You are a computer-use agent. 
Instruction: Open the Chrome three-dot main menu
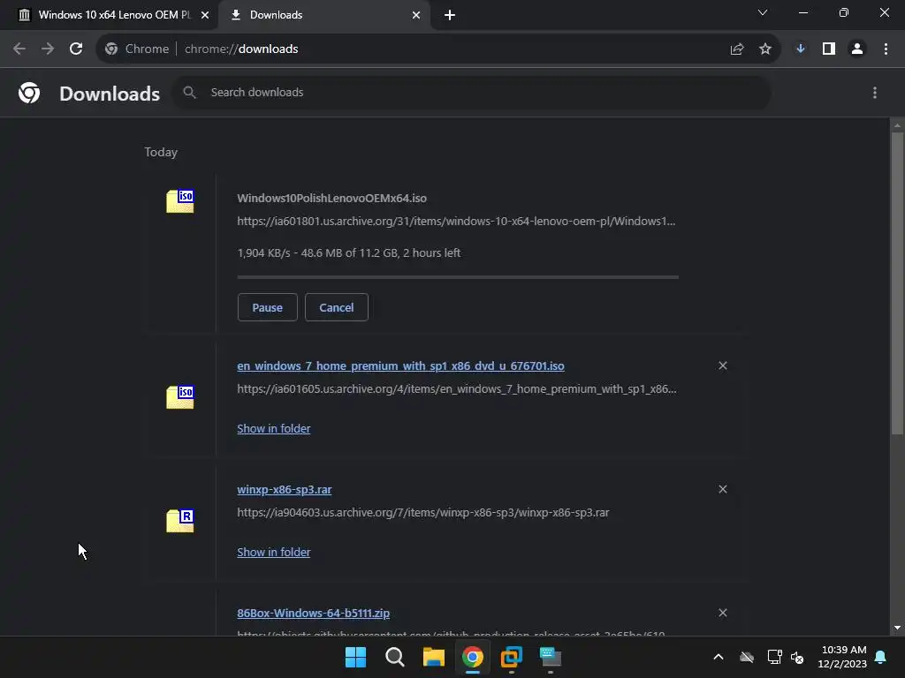[886, 49]
